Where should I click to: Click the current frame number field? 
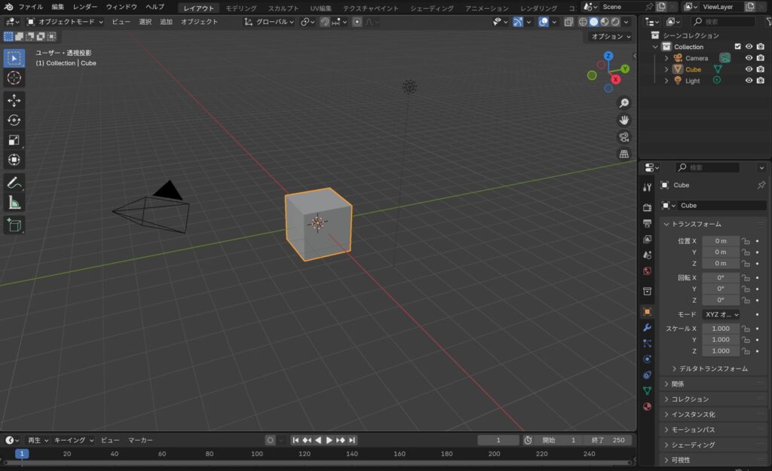click(x=498, y=440)
